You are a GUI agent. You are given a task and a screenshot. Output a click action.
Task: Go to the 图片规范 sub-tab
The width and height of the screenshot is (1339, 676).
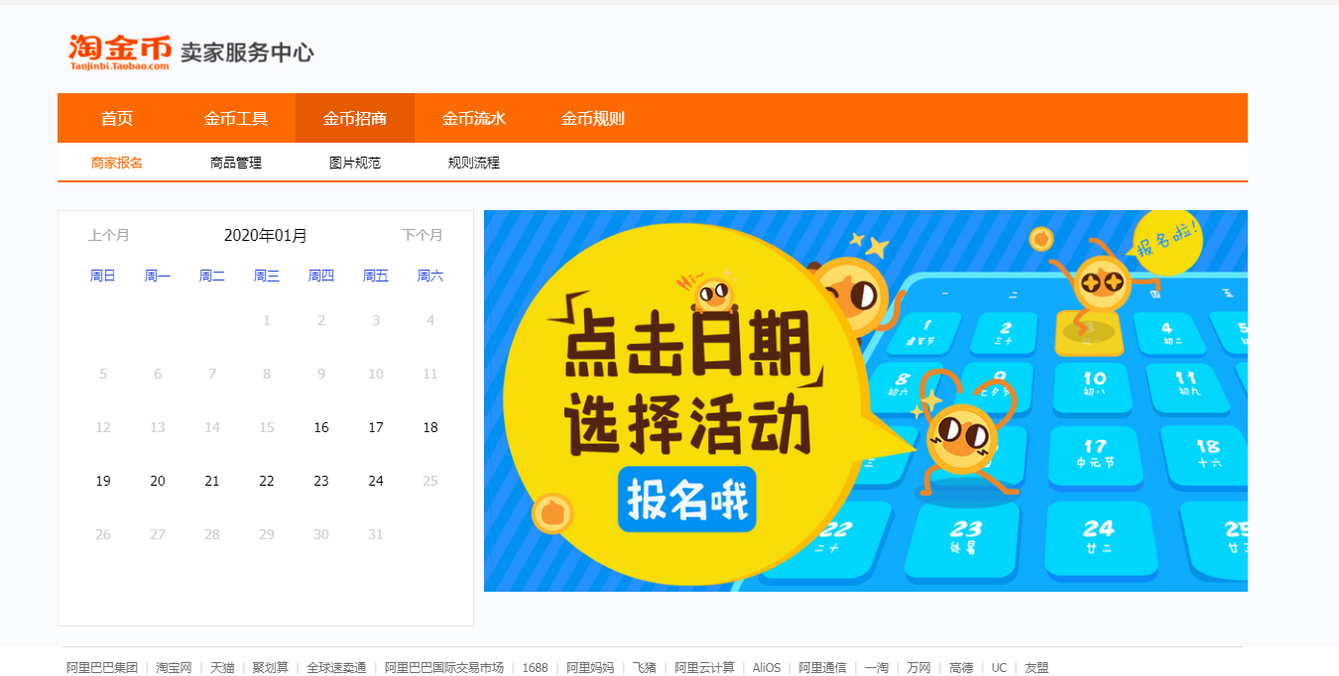(x=355, y=163)
